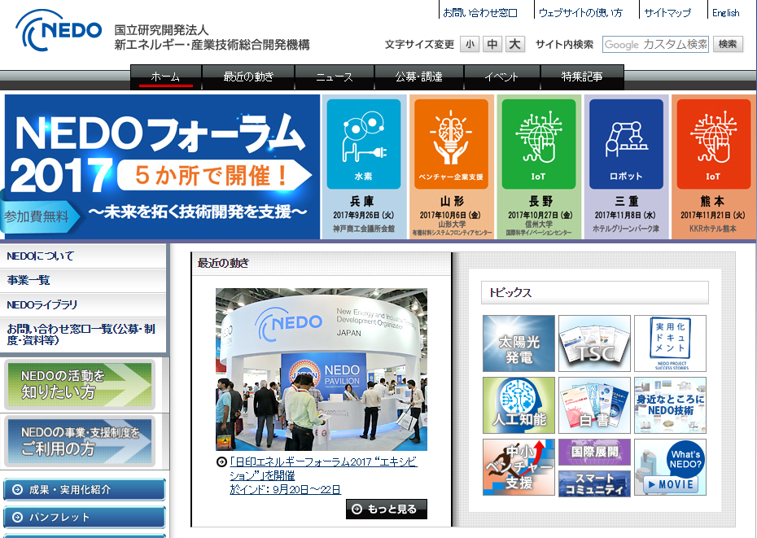This screenshot has width=757, height=538.
Task: Open the 実用化ドキュメント topic tile
Action: click(670, 343)
